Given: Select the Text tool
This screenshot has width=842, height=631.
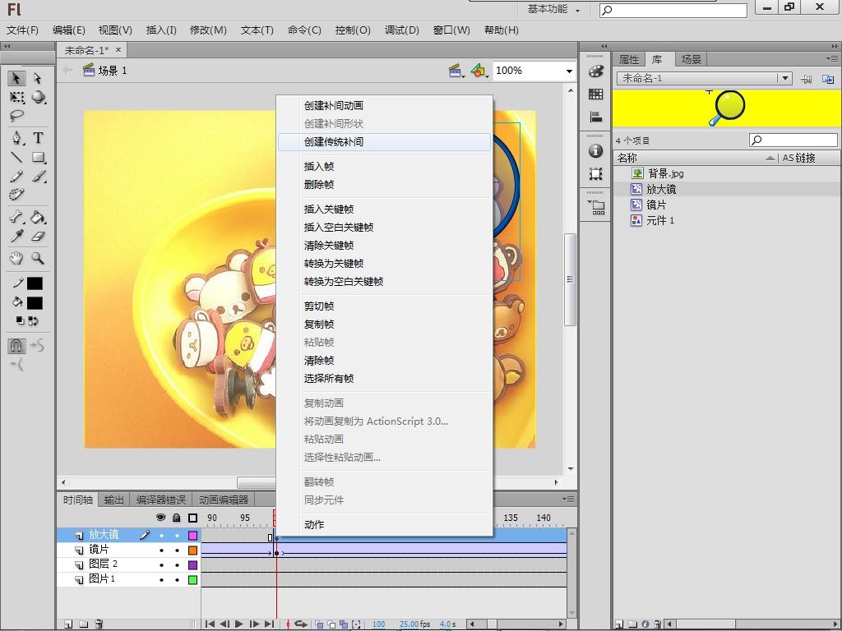Looking at the screenshot, I should click(38, 138).
